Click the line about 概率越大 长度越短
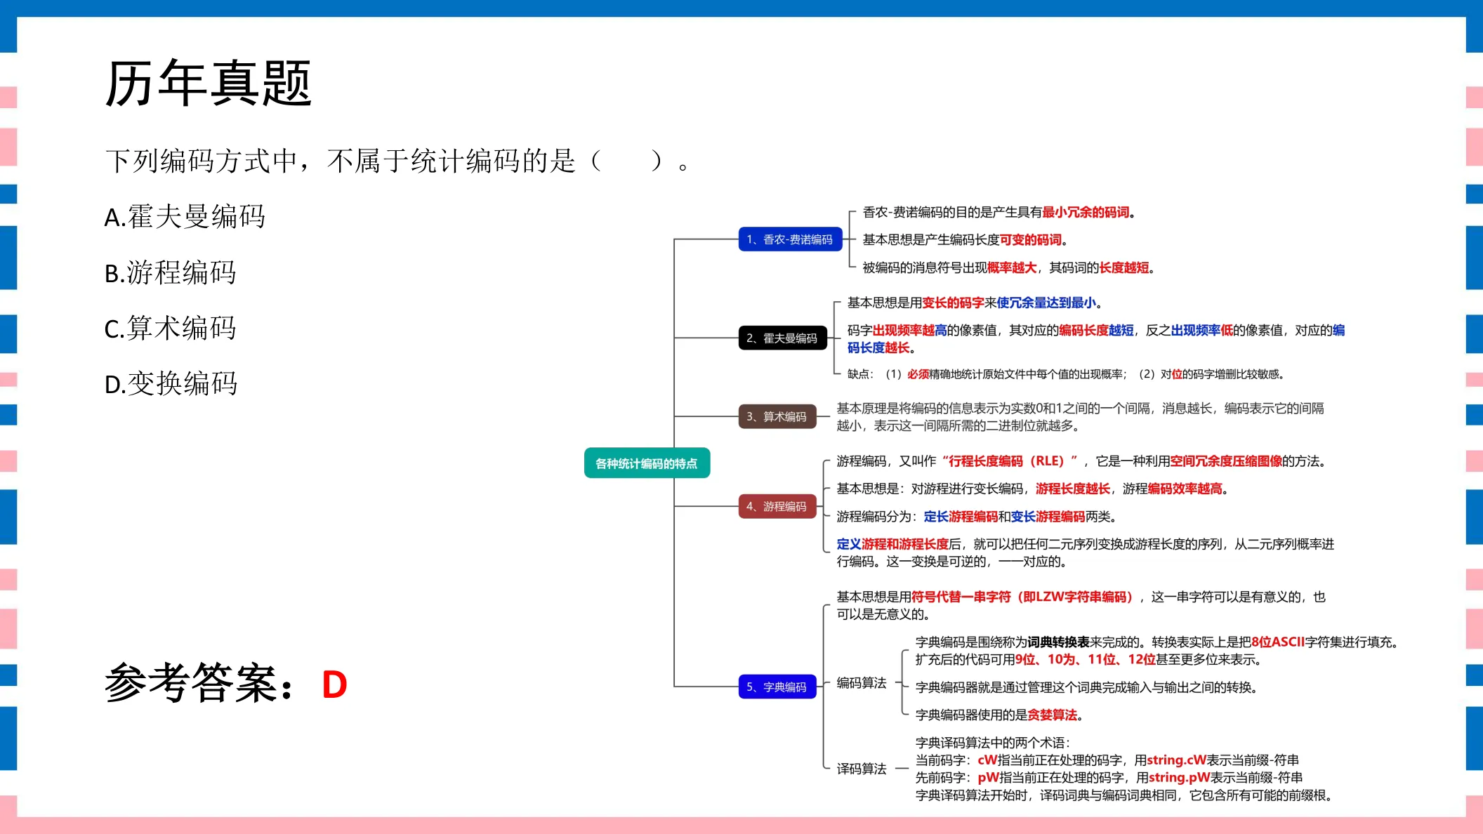Screen dimensions: 1483x834 coord(1009,267)
